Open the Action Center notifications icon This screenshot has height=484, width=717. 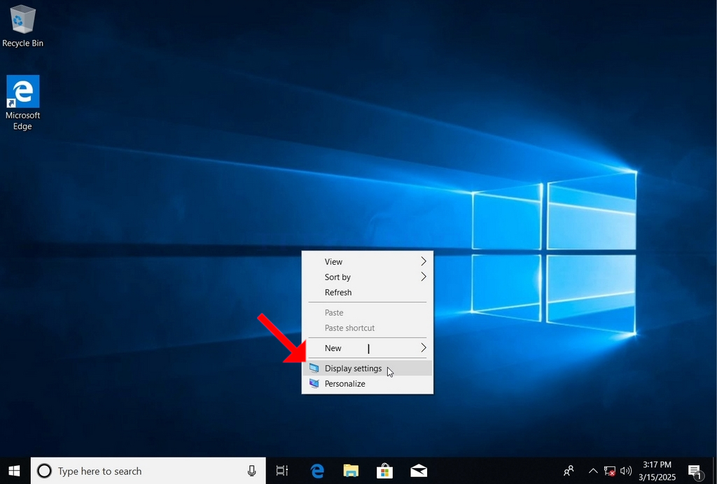(x=694, y=471)
